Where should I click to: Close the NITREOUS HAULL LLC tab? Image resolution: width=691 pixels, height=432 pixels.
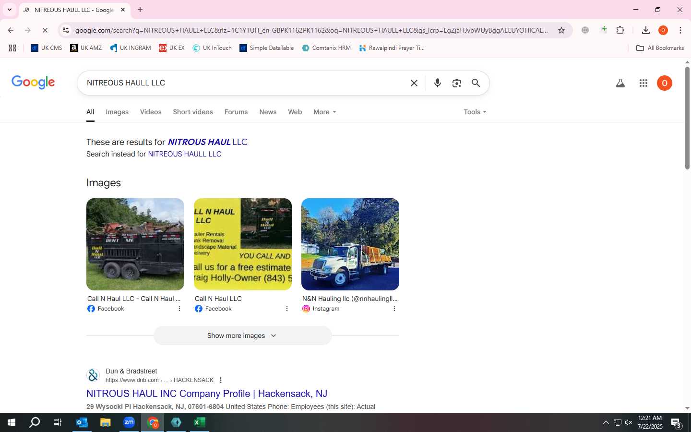point(123,10)
